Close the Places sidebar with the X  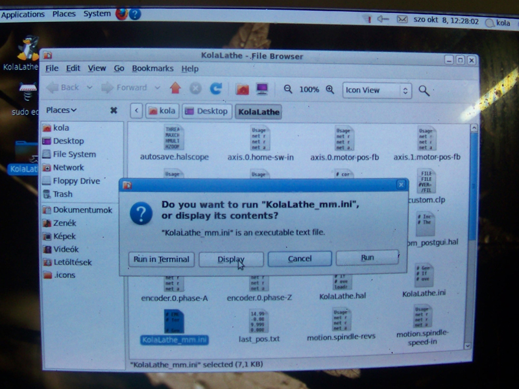pyautogui.click(x=114, y=110)
